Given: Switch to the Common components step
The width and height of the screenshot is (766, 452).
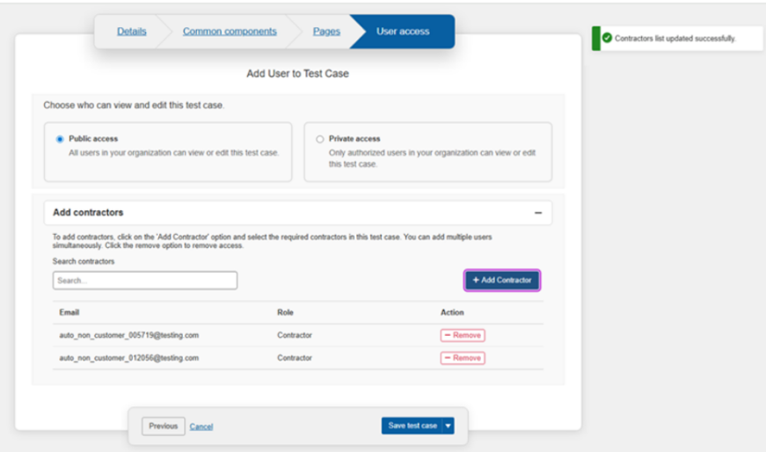Looking at the screenshot, I should click(x=230, y=32).
